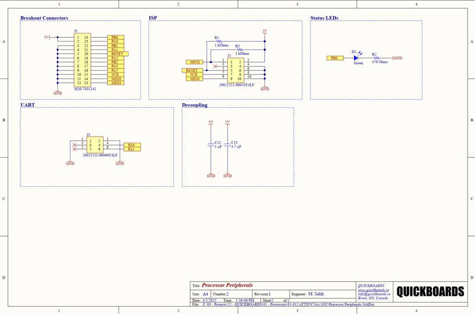The width and height of the screenshot is (475, 314).
Task: Select resistor R1 in the ISP section
Action: [220, 41]
